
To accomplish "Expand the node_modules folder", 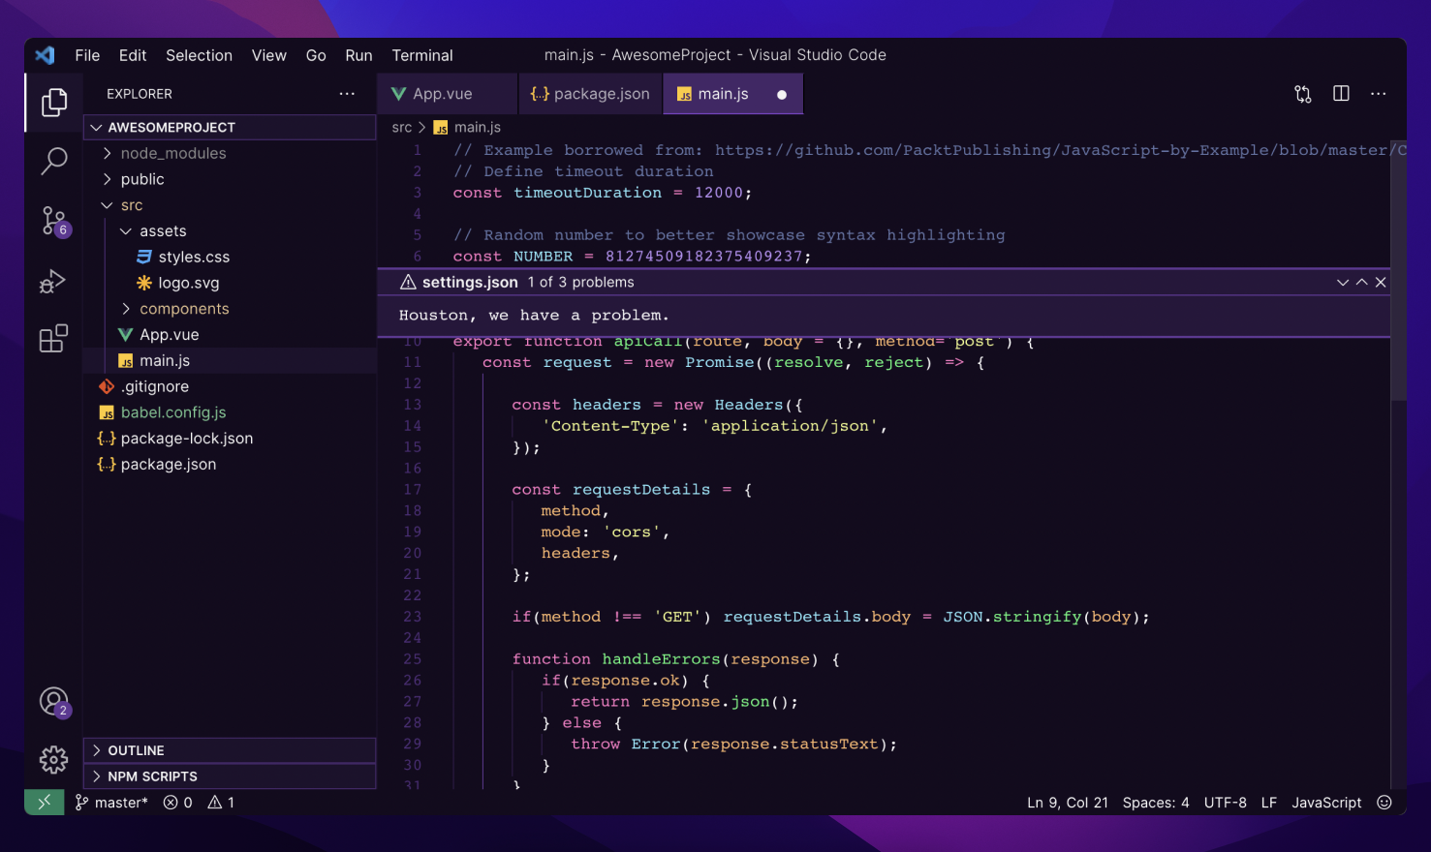I will (231, 153).
